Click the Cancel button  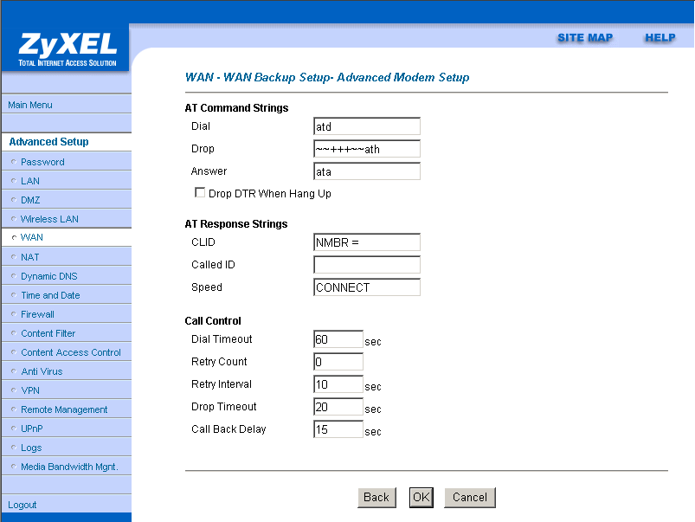click(470, 498)
